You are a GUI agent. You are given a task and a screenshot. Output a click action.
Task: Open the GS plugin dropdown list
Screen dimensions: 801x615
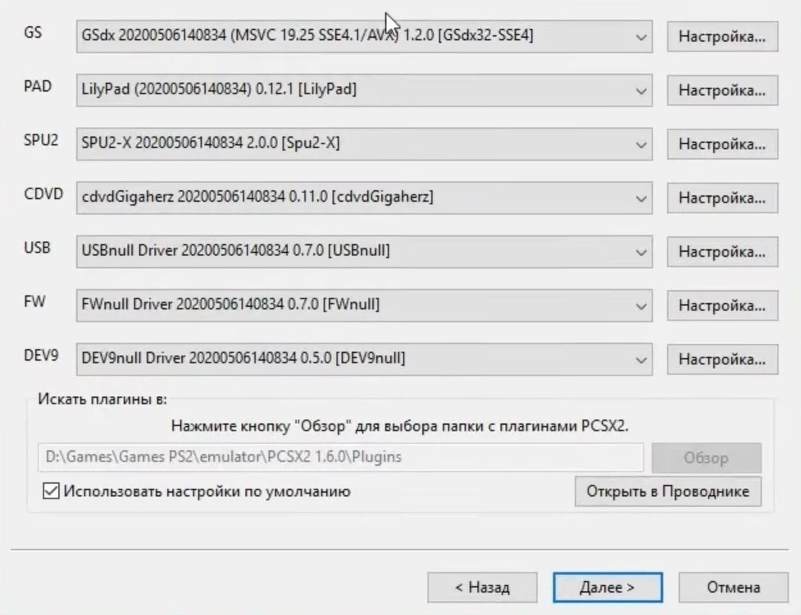click(364, 36)
